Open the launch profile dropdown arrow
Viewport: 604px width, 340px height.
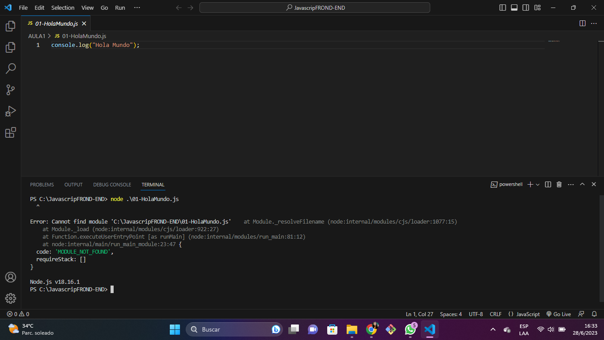pyautogui.click(x=538, y=184)
